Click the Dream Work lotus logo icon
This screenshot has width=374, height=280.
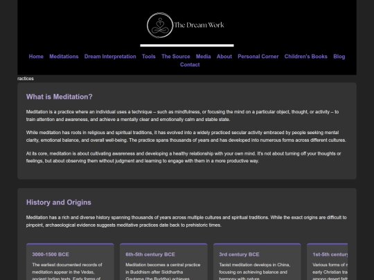point(160,26)
